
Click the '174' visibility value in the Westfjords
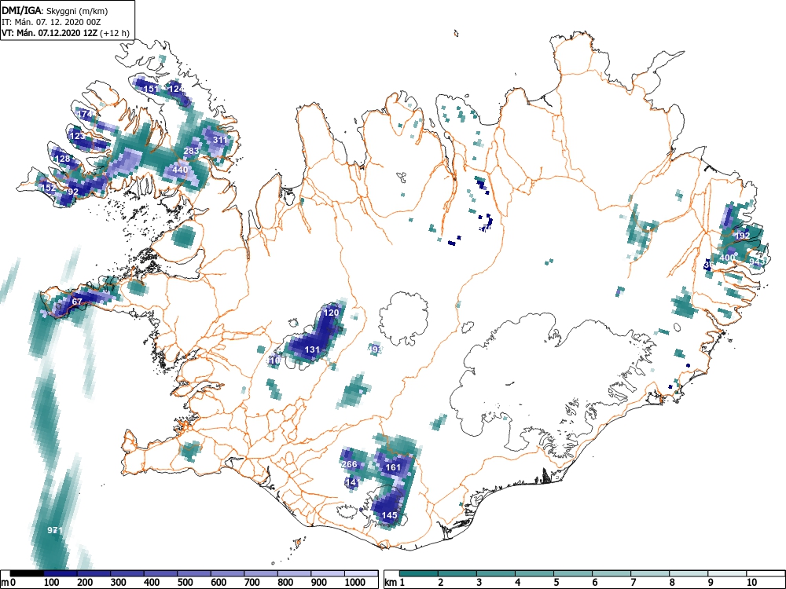85,114
